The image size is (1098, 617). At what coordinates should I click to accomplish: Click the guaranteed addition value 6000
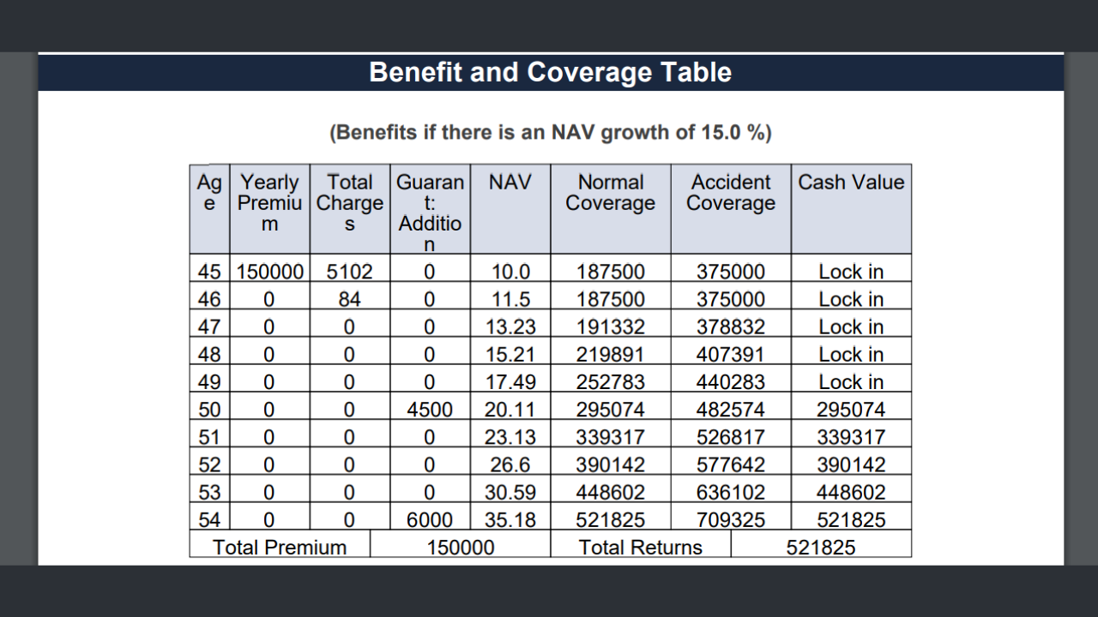pyautogui.click(x=430, y=519)
